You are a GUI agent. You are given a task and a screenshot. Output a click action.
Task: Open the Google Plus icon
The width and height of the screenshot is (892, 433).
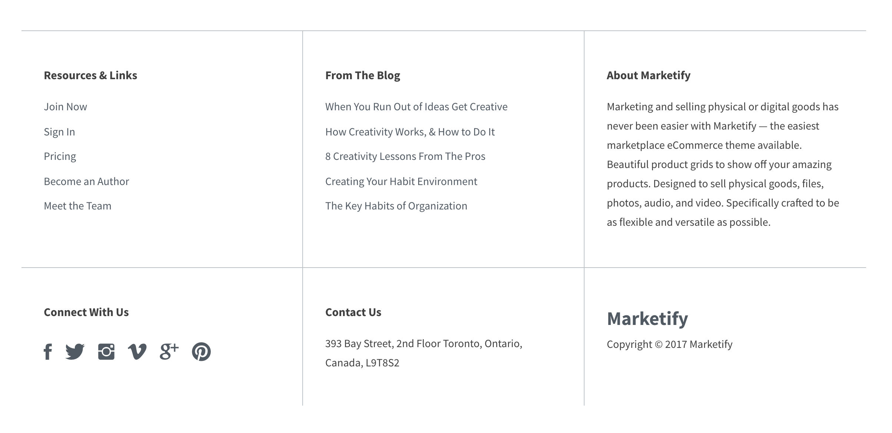[x=169, y=352]
